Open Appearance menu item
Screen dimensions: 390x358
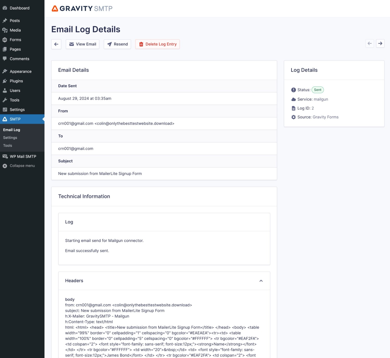(22, 71)
